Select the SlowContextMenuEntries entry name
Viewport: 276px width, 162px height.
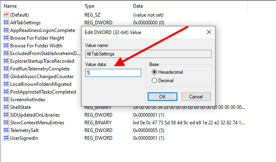pos(37,123)
